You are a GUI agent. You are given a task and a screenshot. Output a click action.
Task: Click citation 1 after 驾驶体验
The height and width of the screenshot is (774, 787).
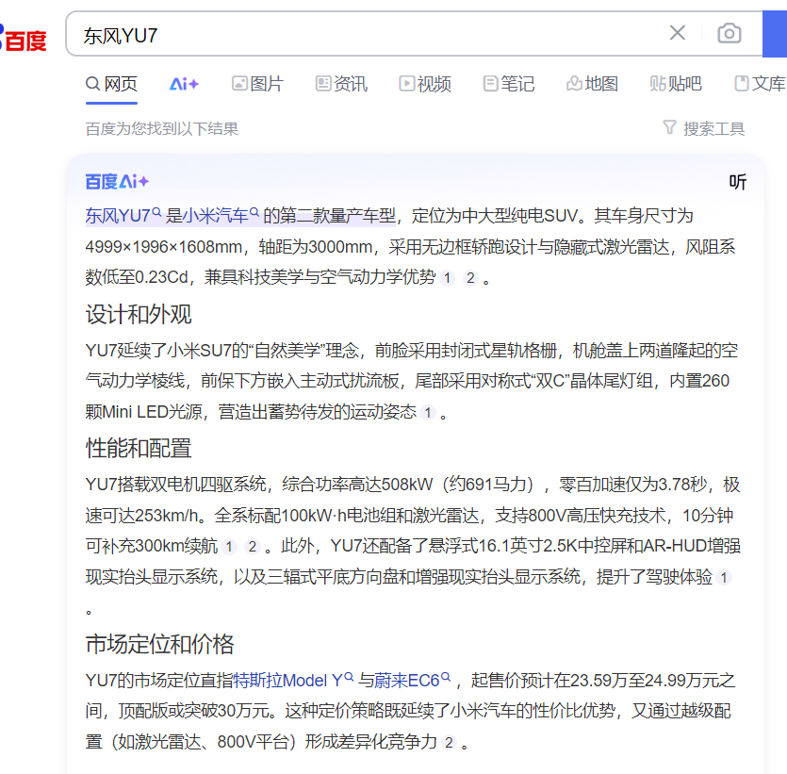coord(724,578)
